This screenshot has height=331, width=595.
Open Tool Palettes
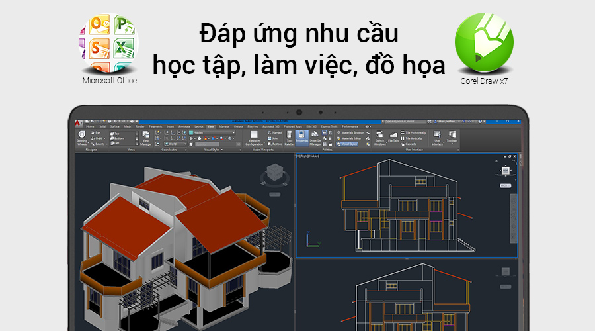click(x=289, y=138)
